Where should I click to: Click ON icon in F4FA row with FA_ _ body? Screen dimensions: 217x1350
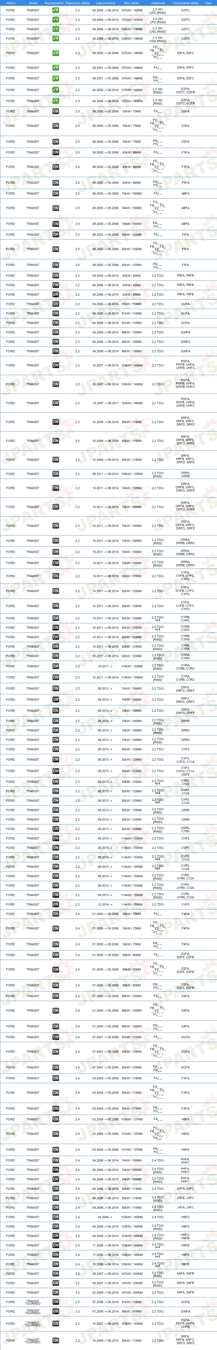pyautogui.click(x=55, y=914)
